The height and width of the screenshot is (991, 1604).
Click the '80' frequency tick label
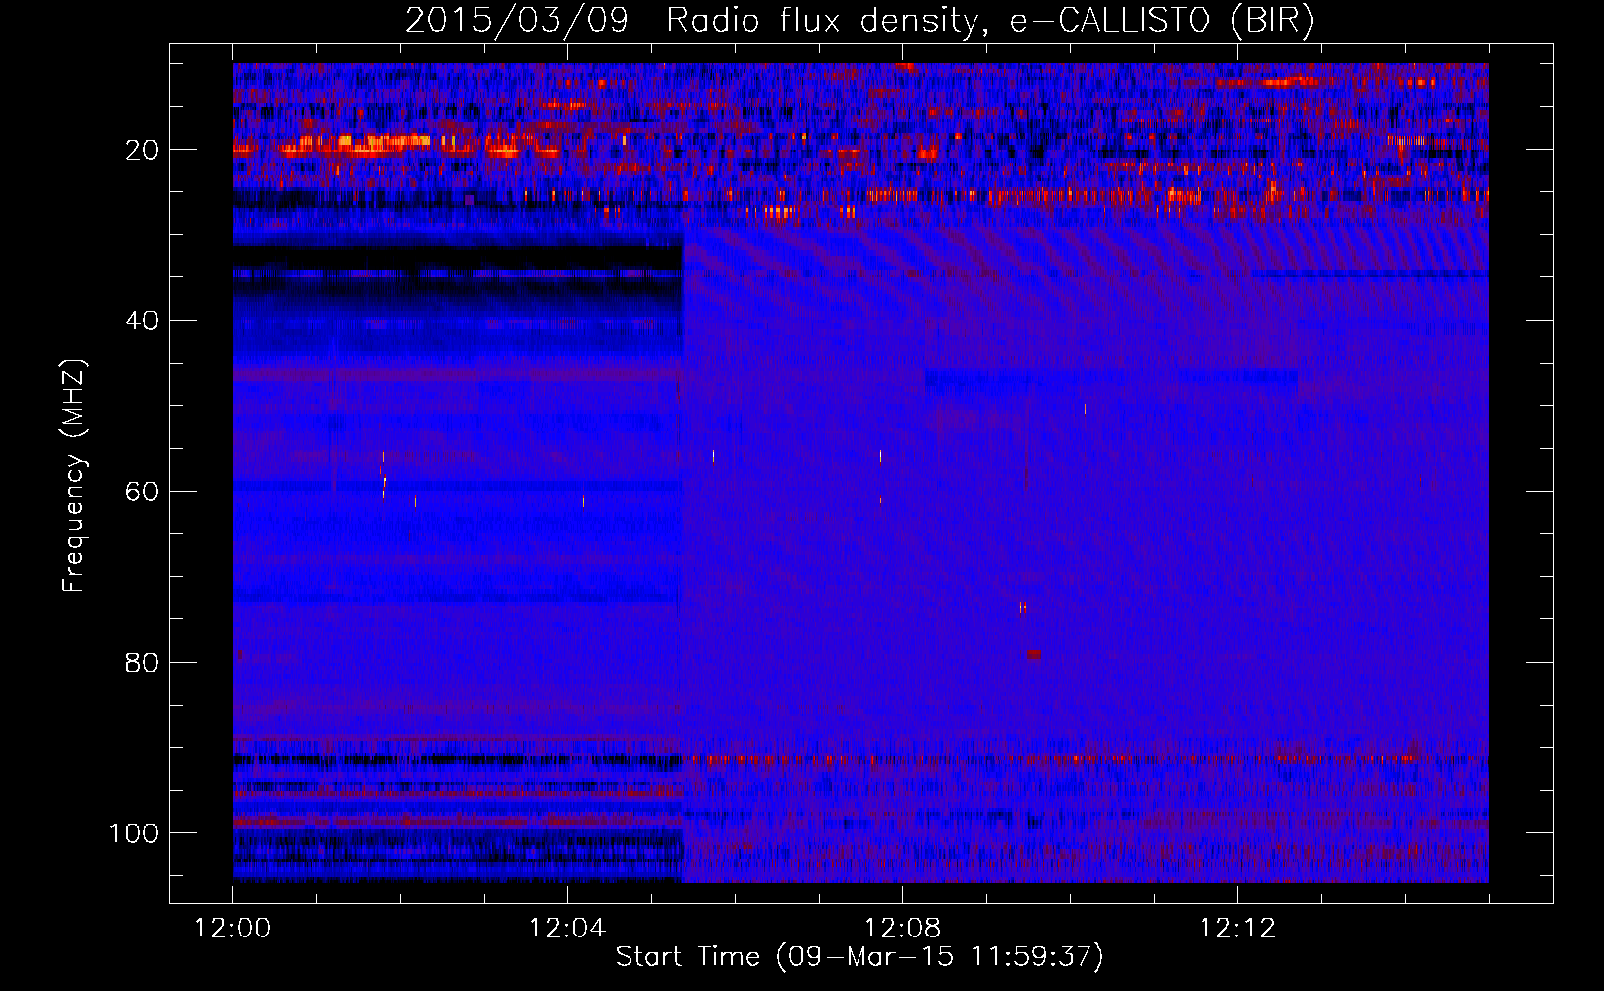pos(142,663)
